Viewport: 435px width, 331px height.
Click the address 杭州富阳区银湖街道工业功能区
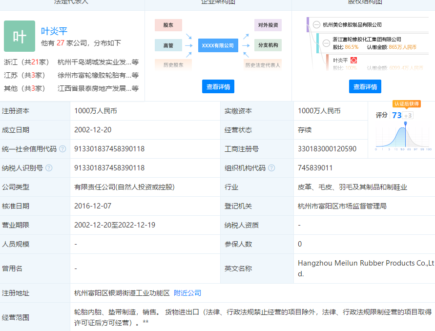click(122, 293)
